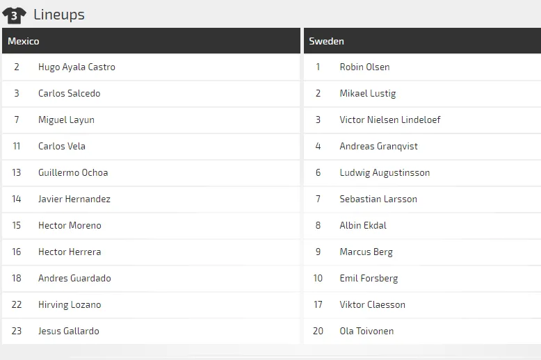Image resolution: width=541 pixels, height=360 pixels.
Task: Click Victor Nielsen Lindeloef
Action: (389, 120)
